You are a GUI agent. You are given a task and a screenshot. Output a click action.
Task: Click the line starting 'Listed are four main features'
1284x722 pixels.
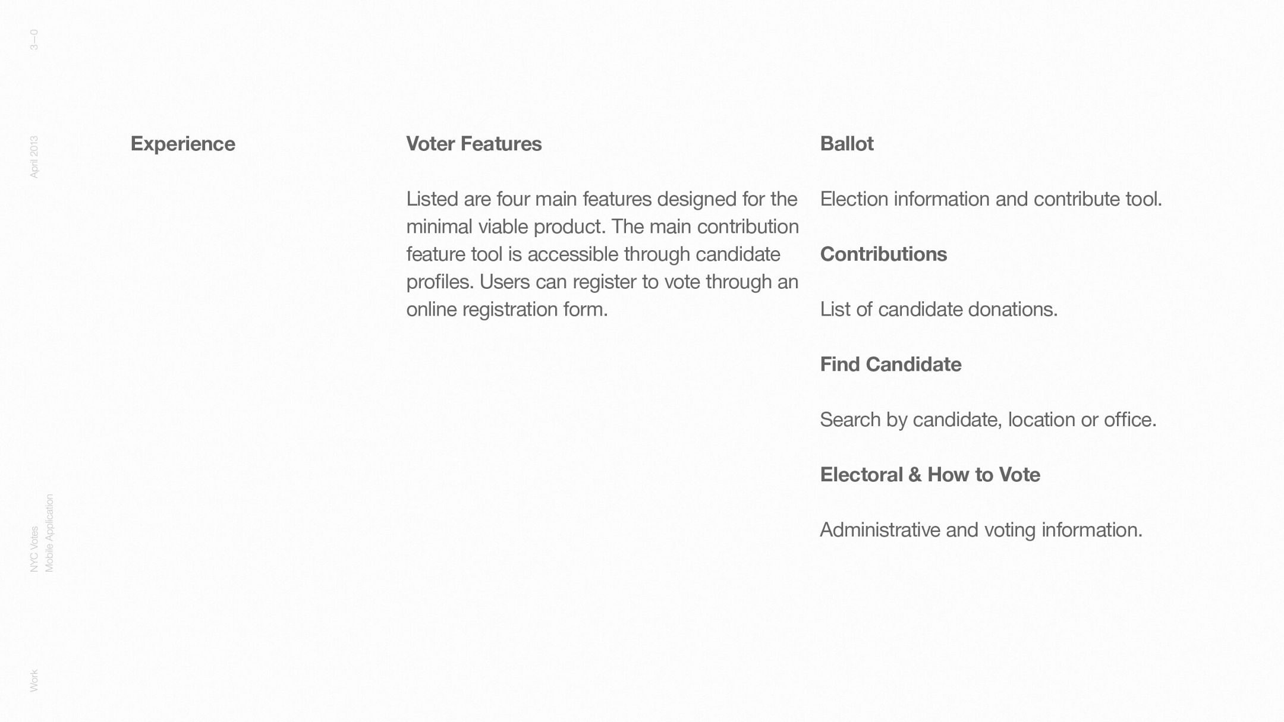coord(601,199)
